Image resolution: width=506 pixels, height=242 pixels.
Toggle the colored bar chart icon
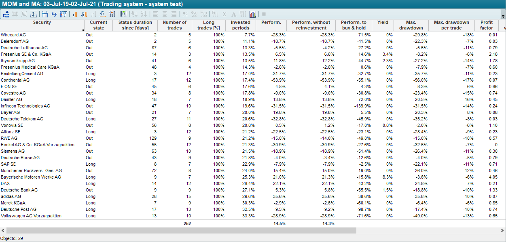[x=253, y=14]
